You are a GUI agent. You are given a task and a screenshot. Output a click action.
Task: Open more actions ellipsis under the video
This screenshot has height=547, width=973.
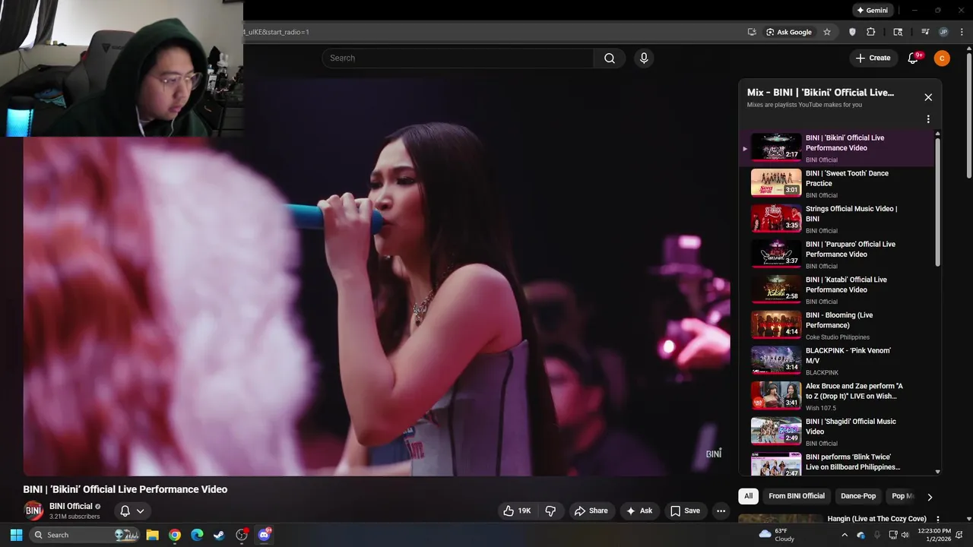[x=721, y=511]
